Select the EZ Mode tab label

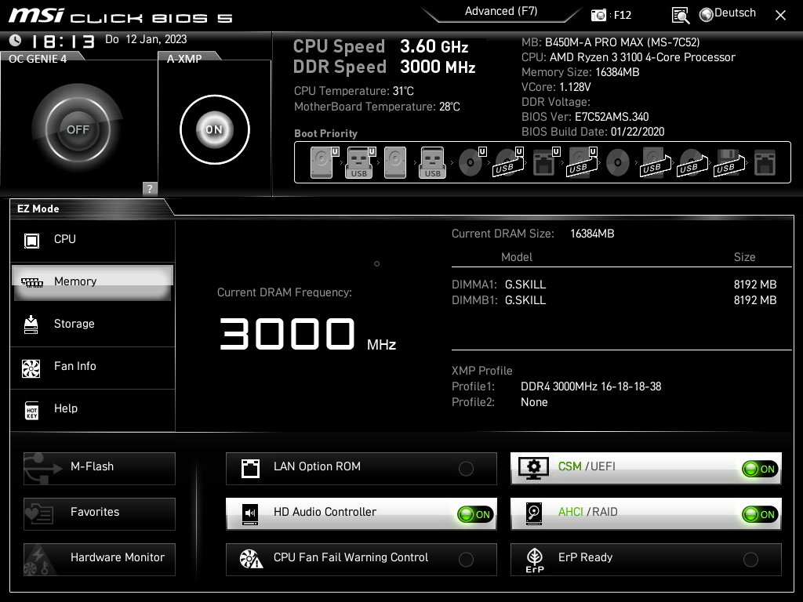(38, 209)
